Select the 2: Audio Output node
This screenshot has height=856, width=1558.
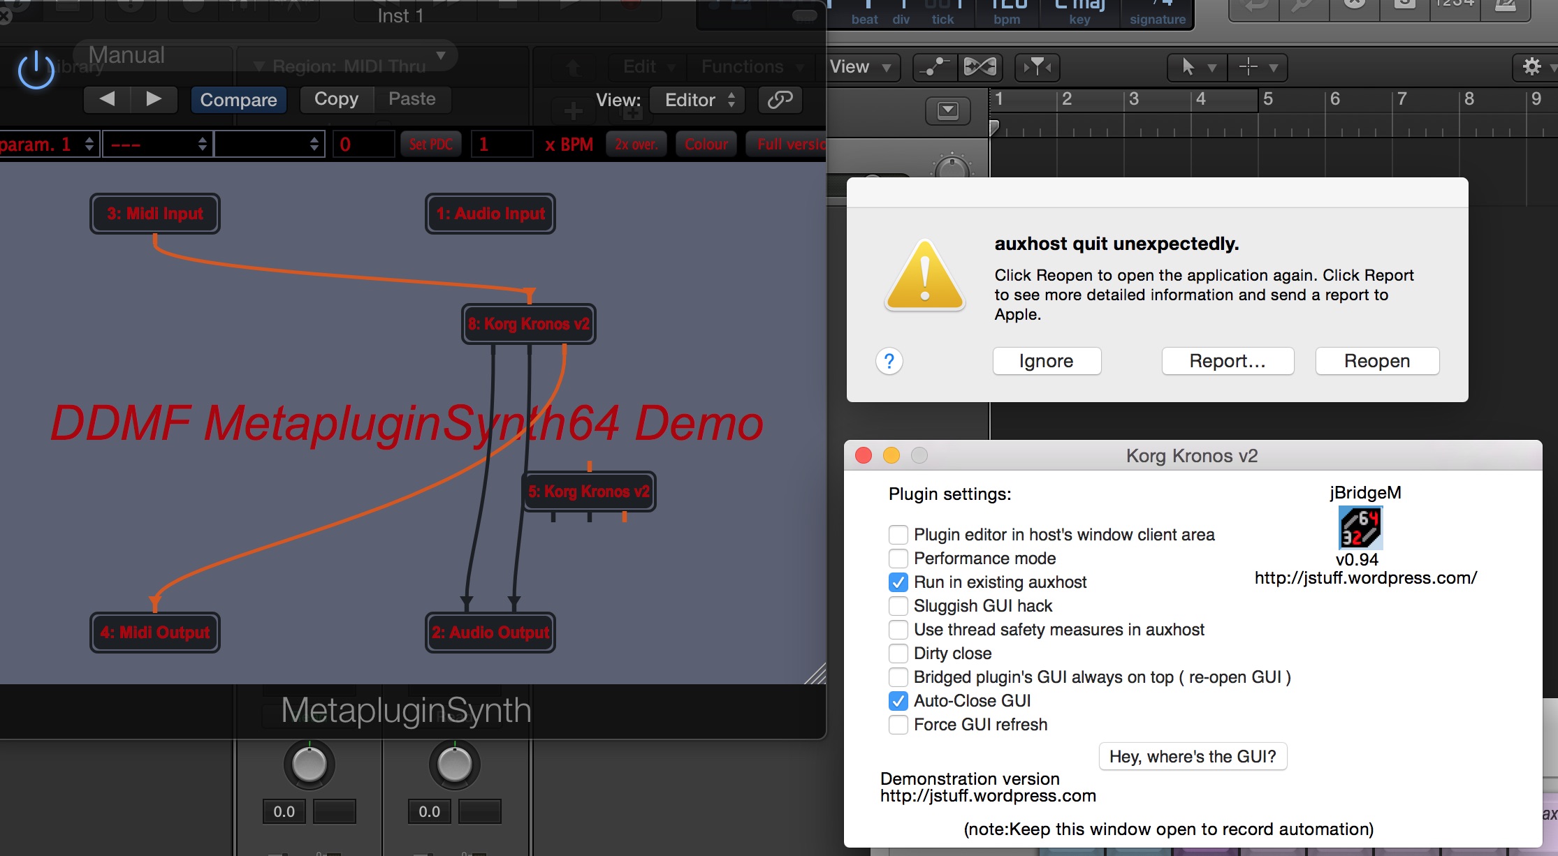pos(490,633)
